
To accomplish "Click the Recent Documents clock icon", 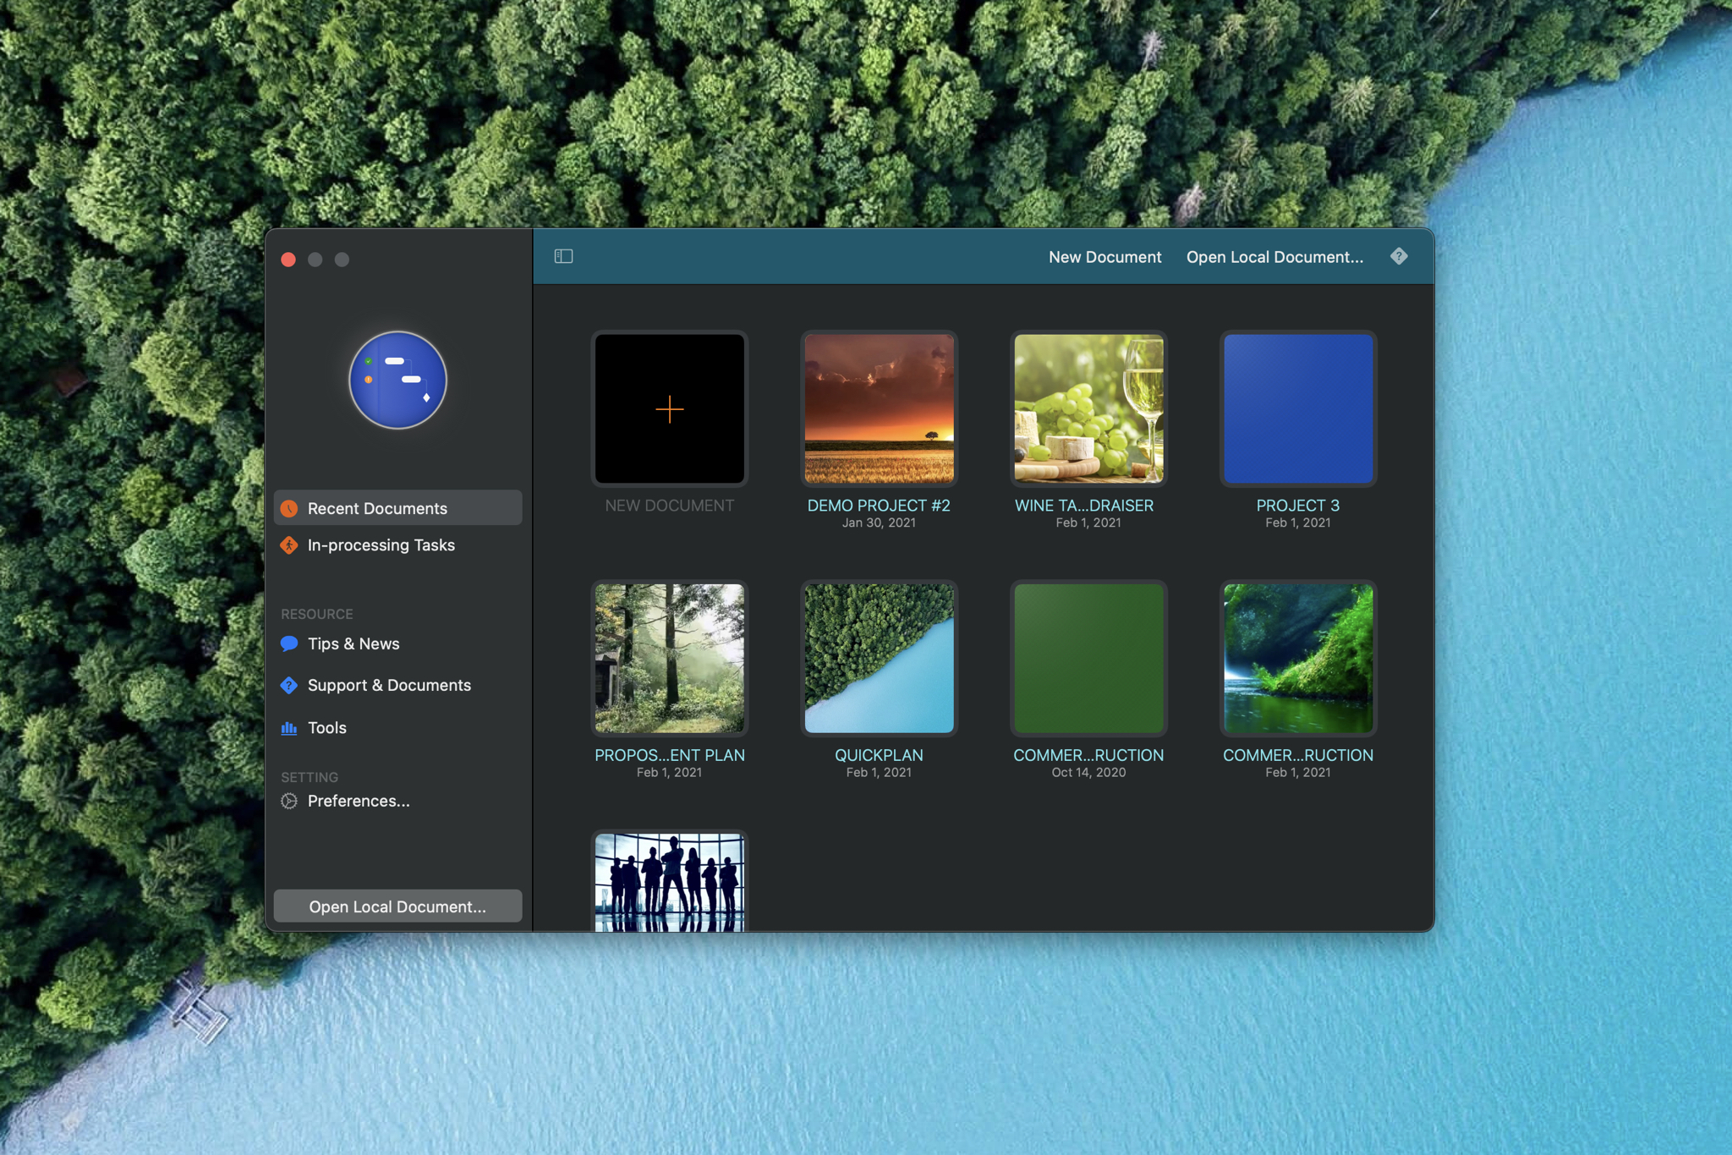I will pyautogui.click(x=289, y=508).
